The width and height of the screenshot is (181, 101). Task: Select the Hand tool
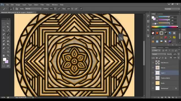click(4, 56)
